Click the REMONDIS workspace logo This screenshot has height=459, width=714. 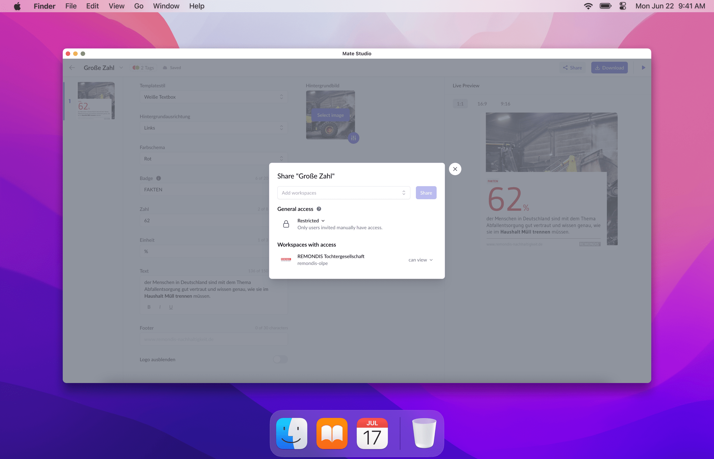click(286, 260)
